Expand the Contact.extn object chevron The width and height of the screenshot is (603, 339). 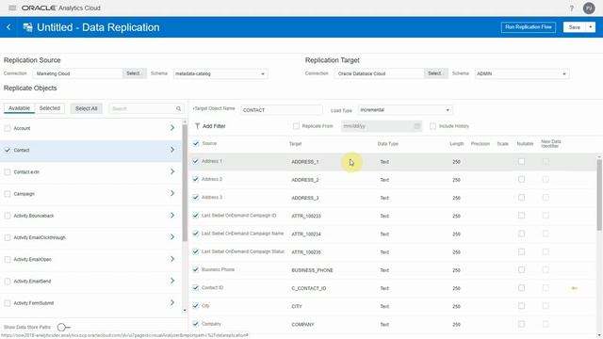172,171
